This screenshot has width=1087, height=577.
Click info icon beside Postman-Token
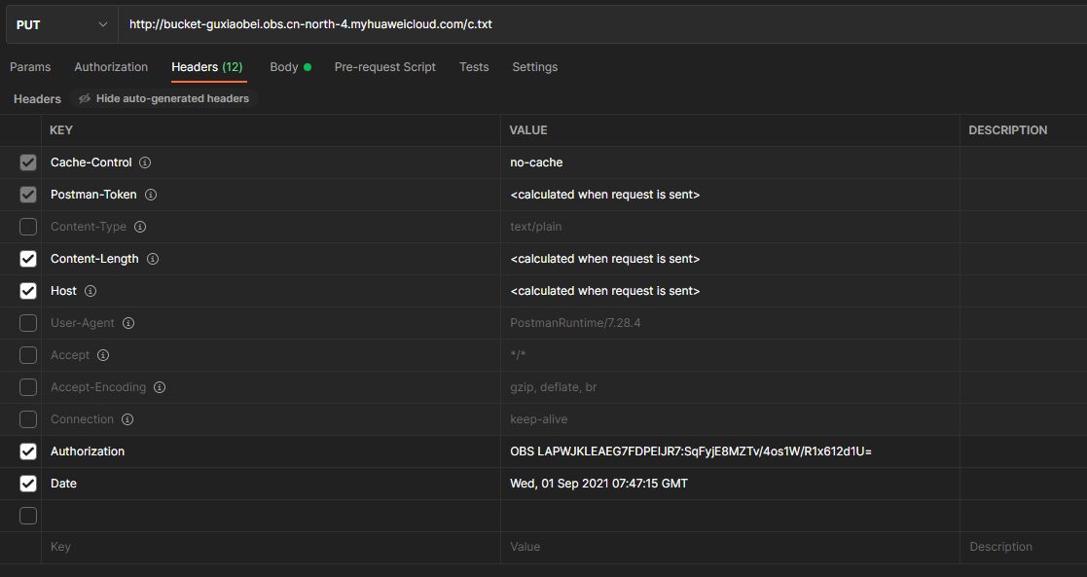tap(151, 195)
